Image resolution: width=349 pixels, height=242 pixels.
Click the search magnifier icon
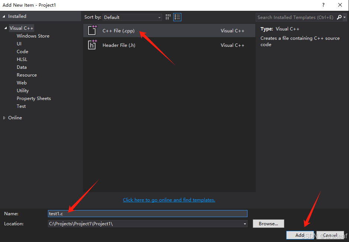coord(339,17)
